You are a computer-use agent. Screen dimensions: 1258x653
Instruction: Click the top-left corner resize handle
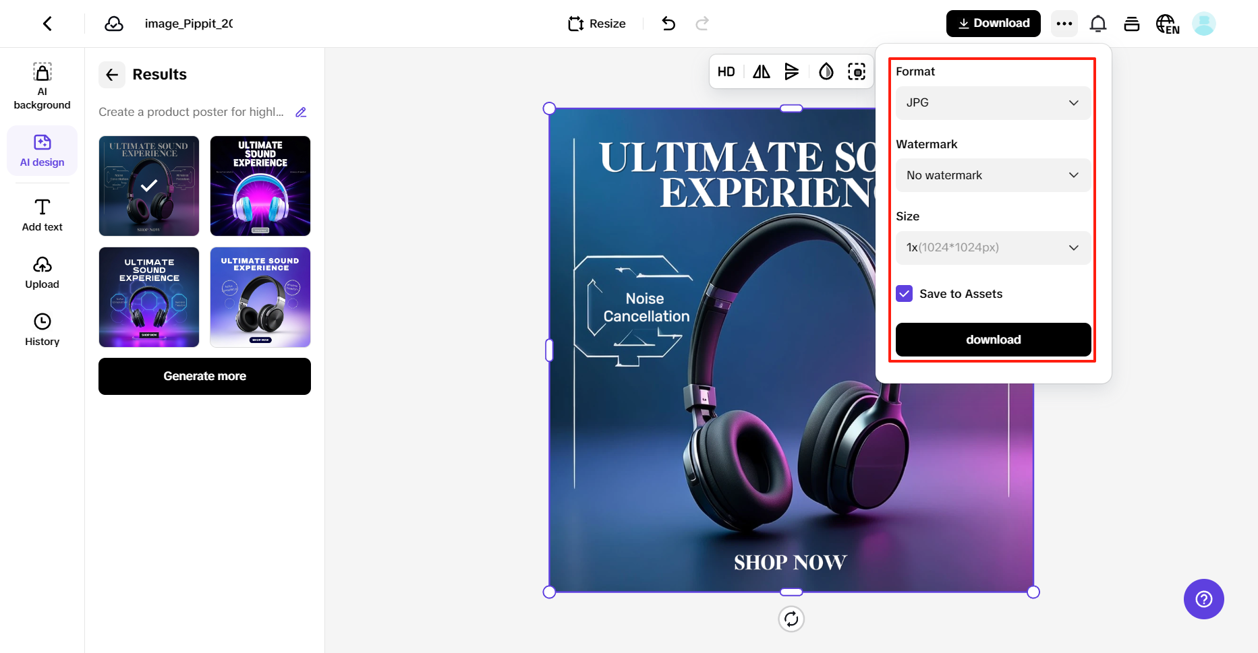pyautogui.click(x=549, y=108)
